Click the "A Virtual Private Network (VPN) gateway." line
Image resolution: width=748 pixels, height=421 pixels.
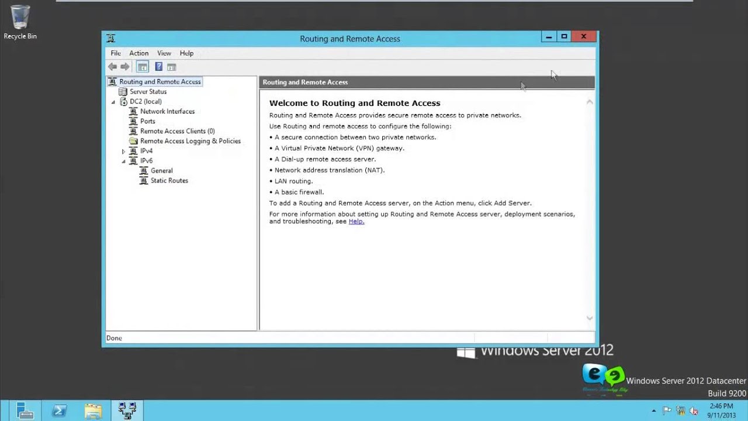tap(339, 148)
